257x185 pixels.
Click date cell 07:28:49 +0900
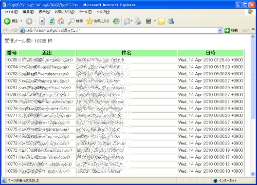pyautogui.click(x=211, y=60)
